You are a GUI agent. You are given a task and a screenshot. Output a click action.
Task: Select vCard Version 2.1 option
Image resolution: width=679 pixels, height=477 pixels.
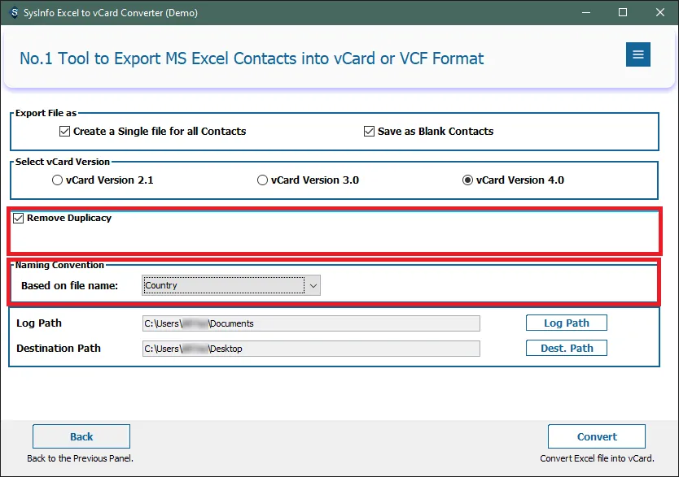tap(58, 180)
